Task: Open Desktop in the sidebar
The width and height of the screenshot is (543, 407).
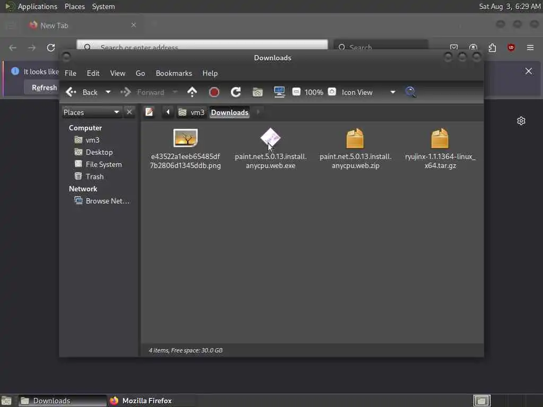Action: [99, 152]
